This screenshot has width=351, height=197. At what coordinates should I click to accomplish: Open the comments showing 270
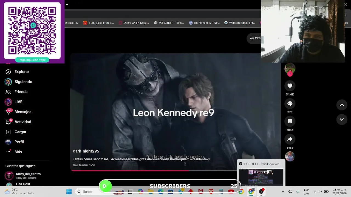click(290, 103)
